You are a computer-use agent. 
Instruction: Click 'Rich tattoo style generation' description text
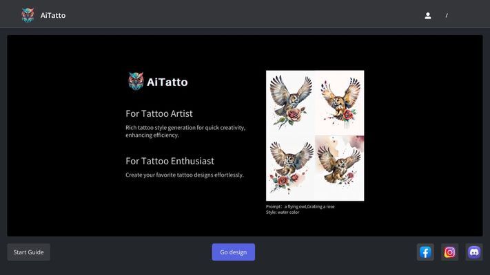coord(185,131)
